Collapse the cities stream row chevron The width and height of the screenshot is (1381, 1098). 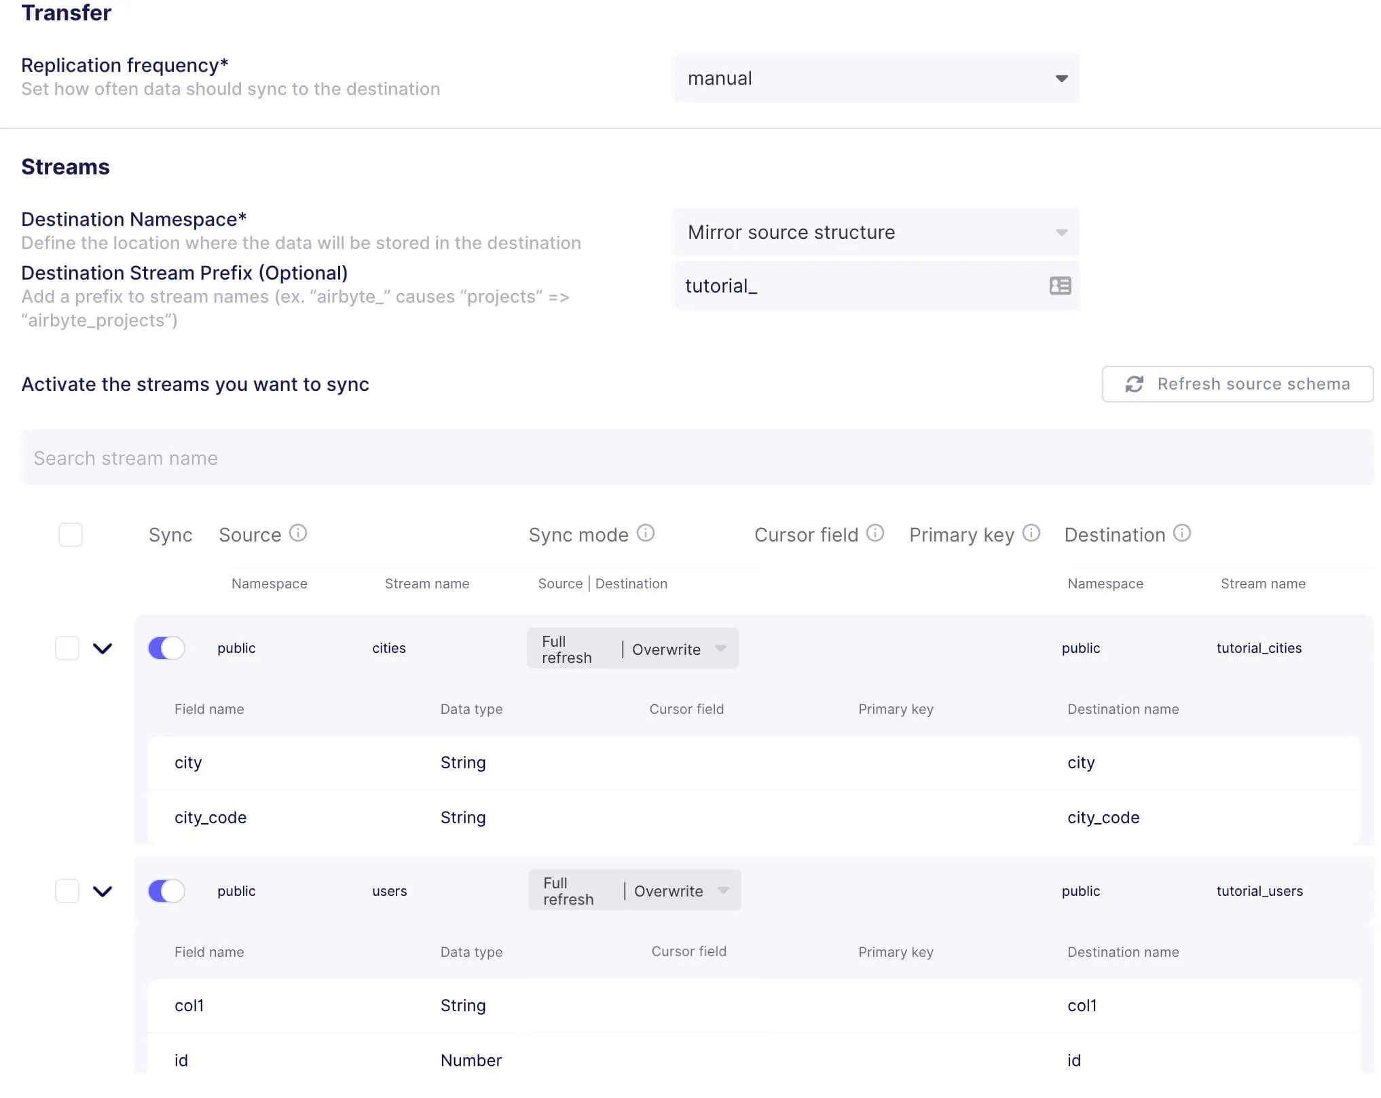103,648
